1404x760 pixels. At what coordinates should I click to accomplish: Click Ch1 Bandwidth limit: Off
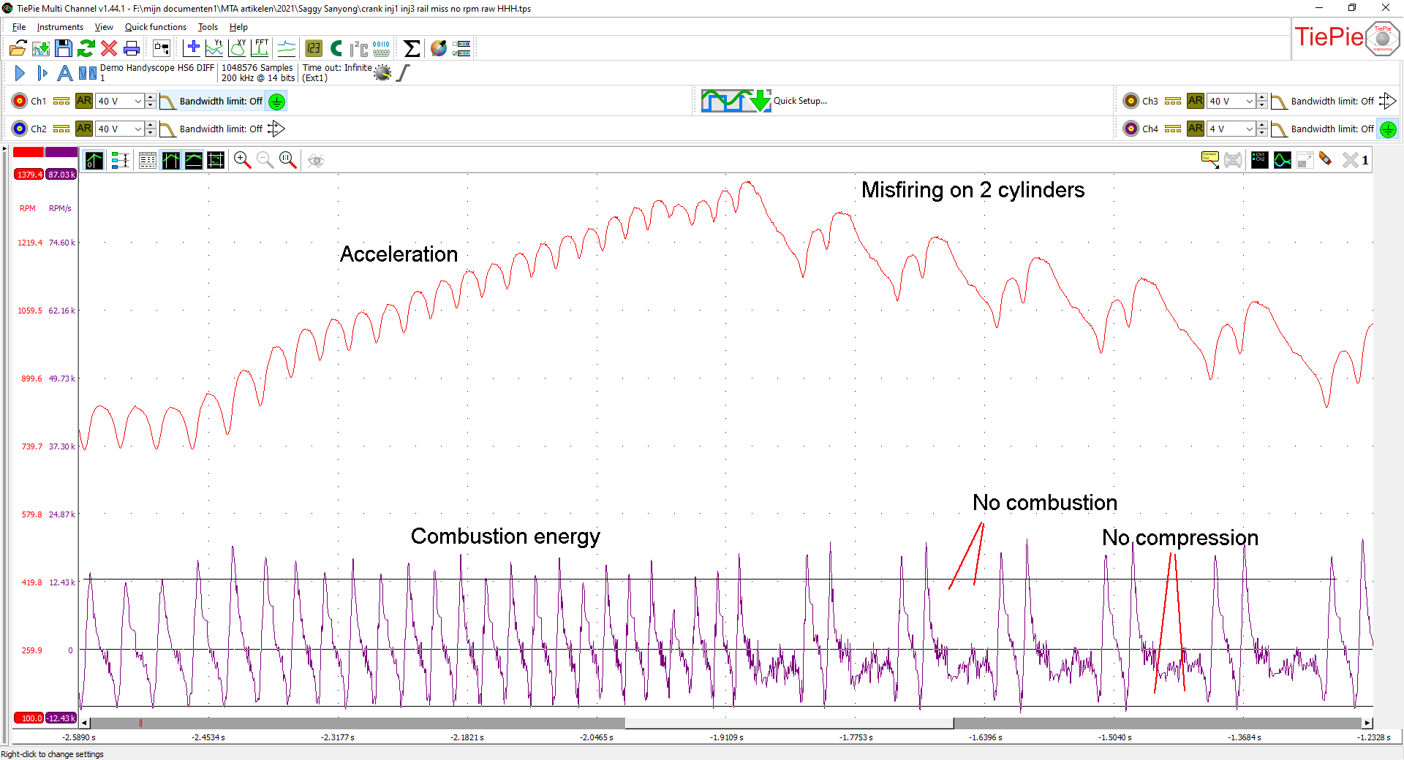[x=220, y=102]
